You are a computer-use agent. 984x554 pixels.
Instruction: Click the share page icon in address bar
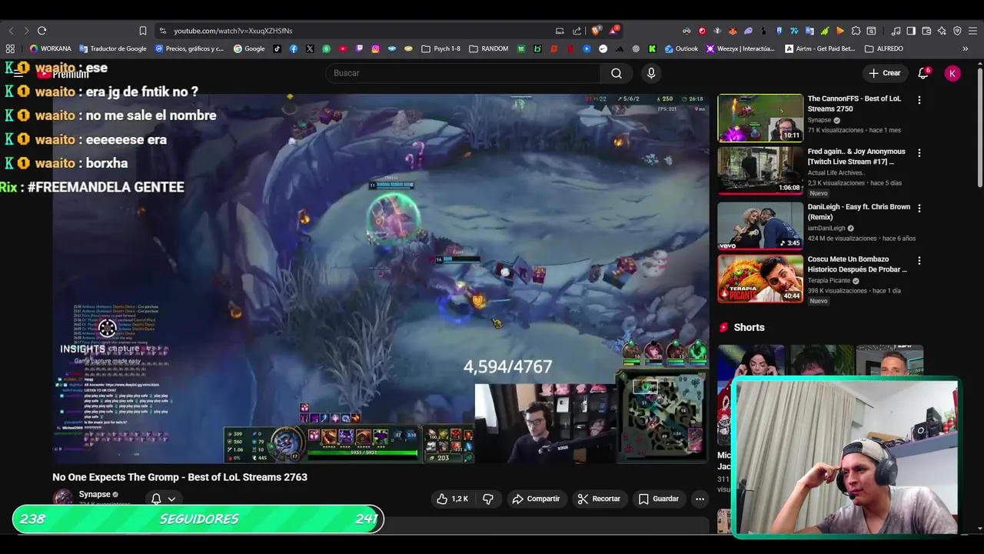pos(577,31)
